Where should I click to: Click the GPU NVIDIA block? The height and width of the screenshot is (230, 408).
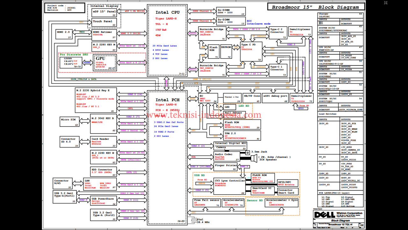104,62
